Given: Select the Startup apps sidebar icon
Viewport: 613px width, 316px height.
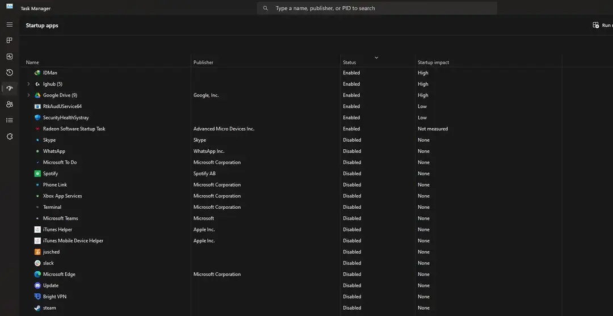Looking at the screenshot, I should (10, 89).
